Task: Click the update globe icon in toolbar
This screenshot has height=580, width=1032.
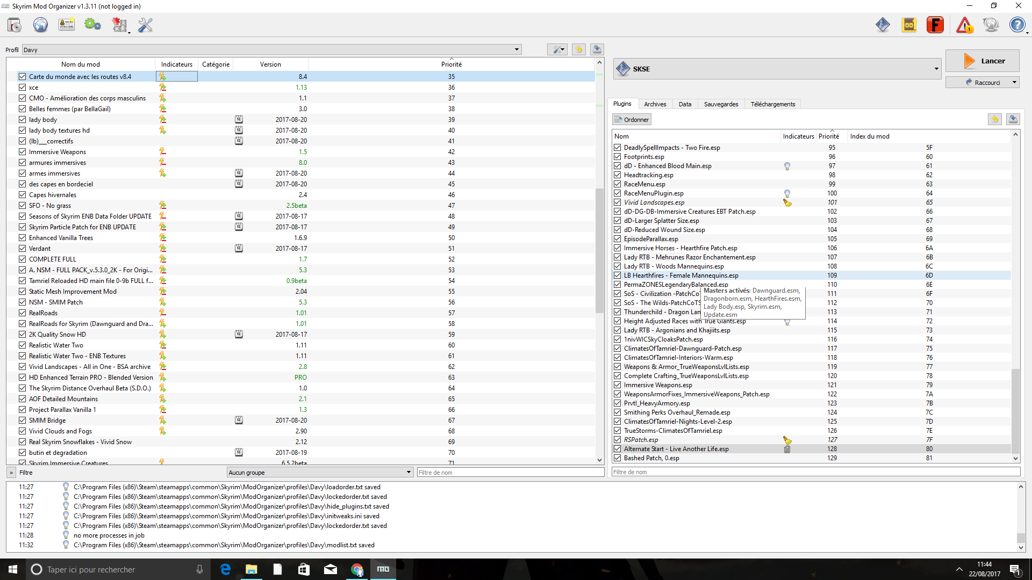Action: [991, 25]
